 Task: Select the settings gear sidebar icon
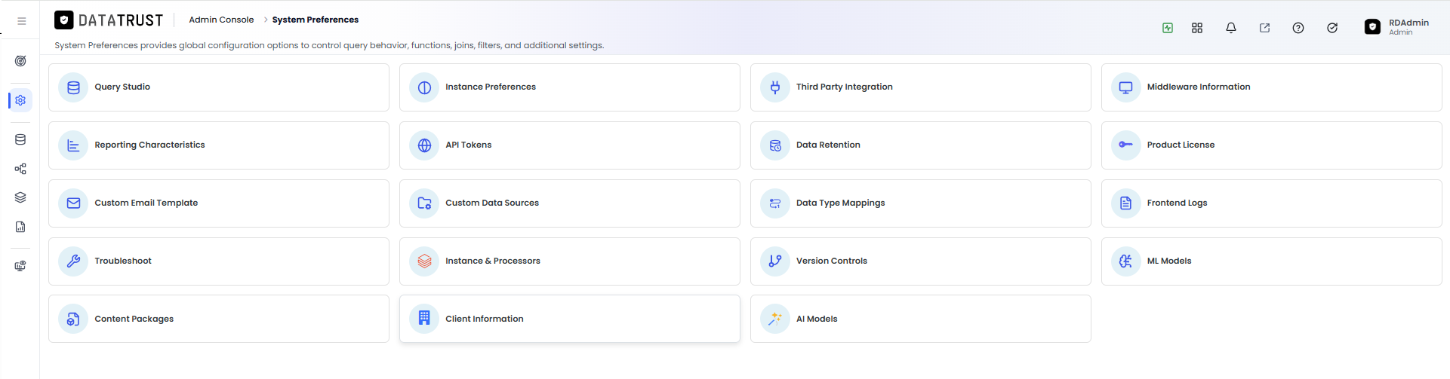pyautogui.click(x=20, y=100)
